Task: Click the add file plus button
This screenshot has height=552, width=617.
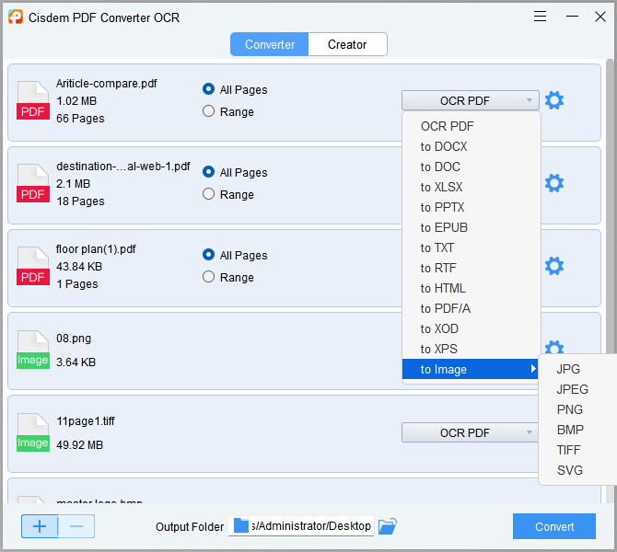Action: click(x=40, y=526)
